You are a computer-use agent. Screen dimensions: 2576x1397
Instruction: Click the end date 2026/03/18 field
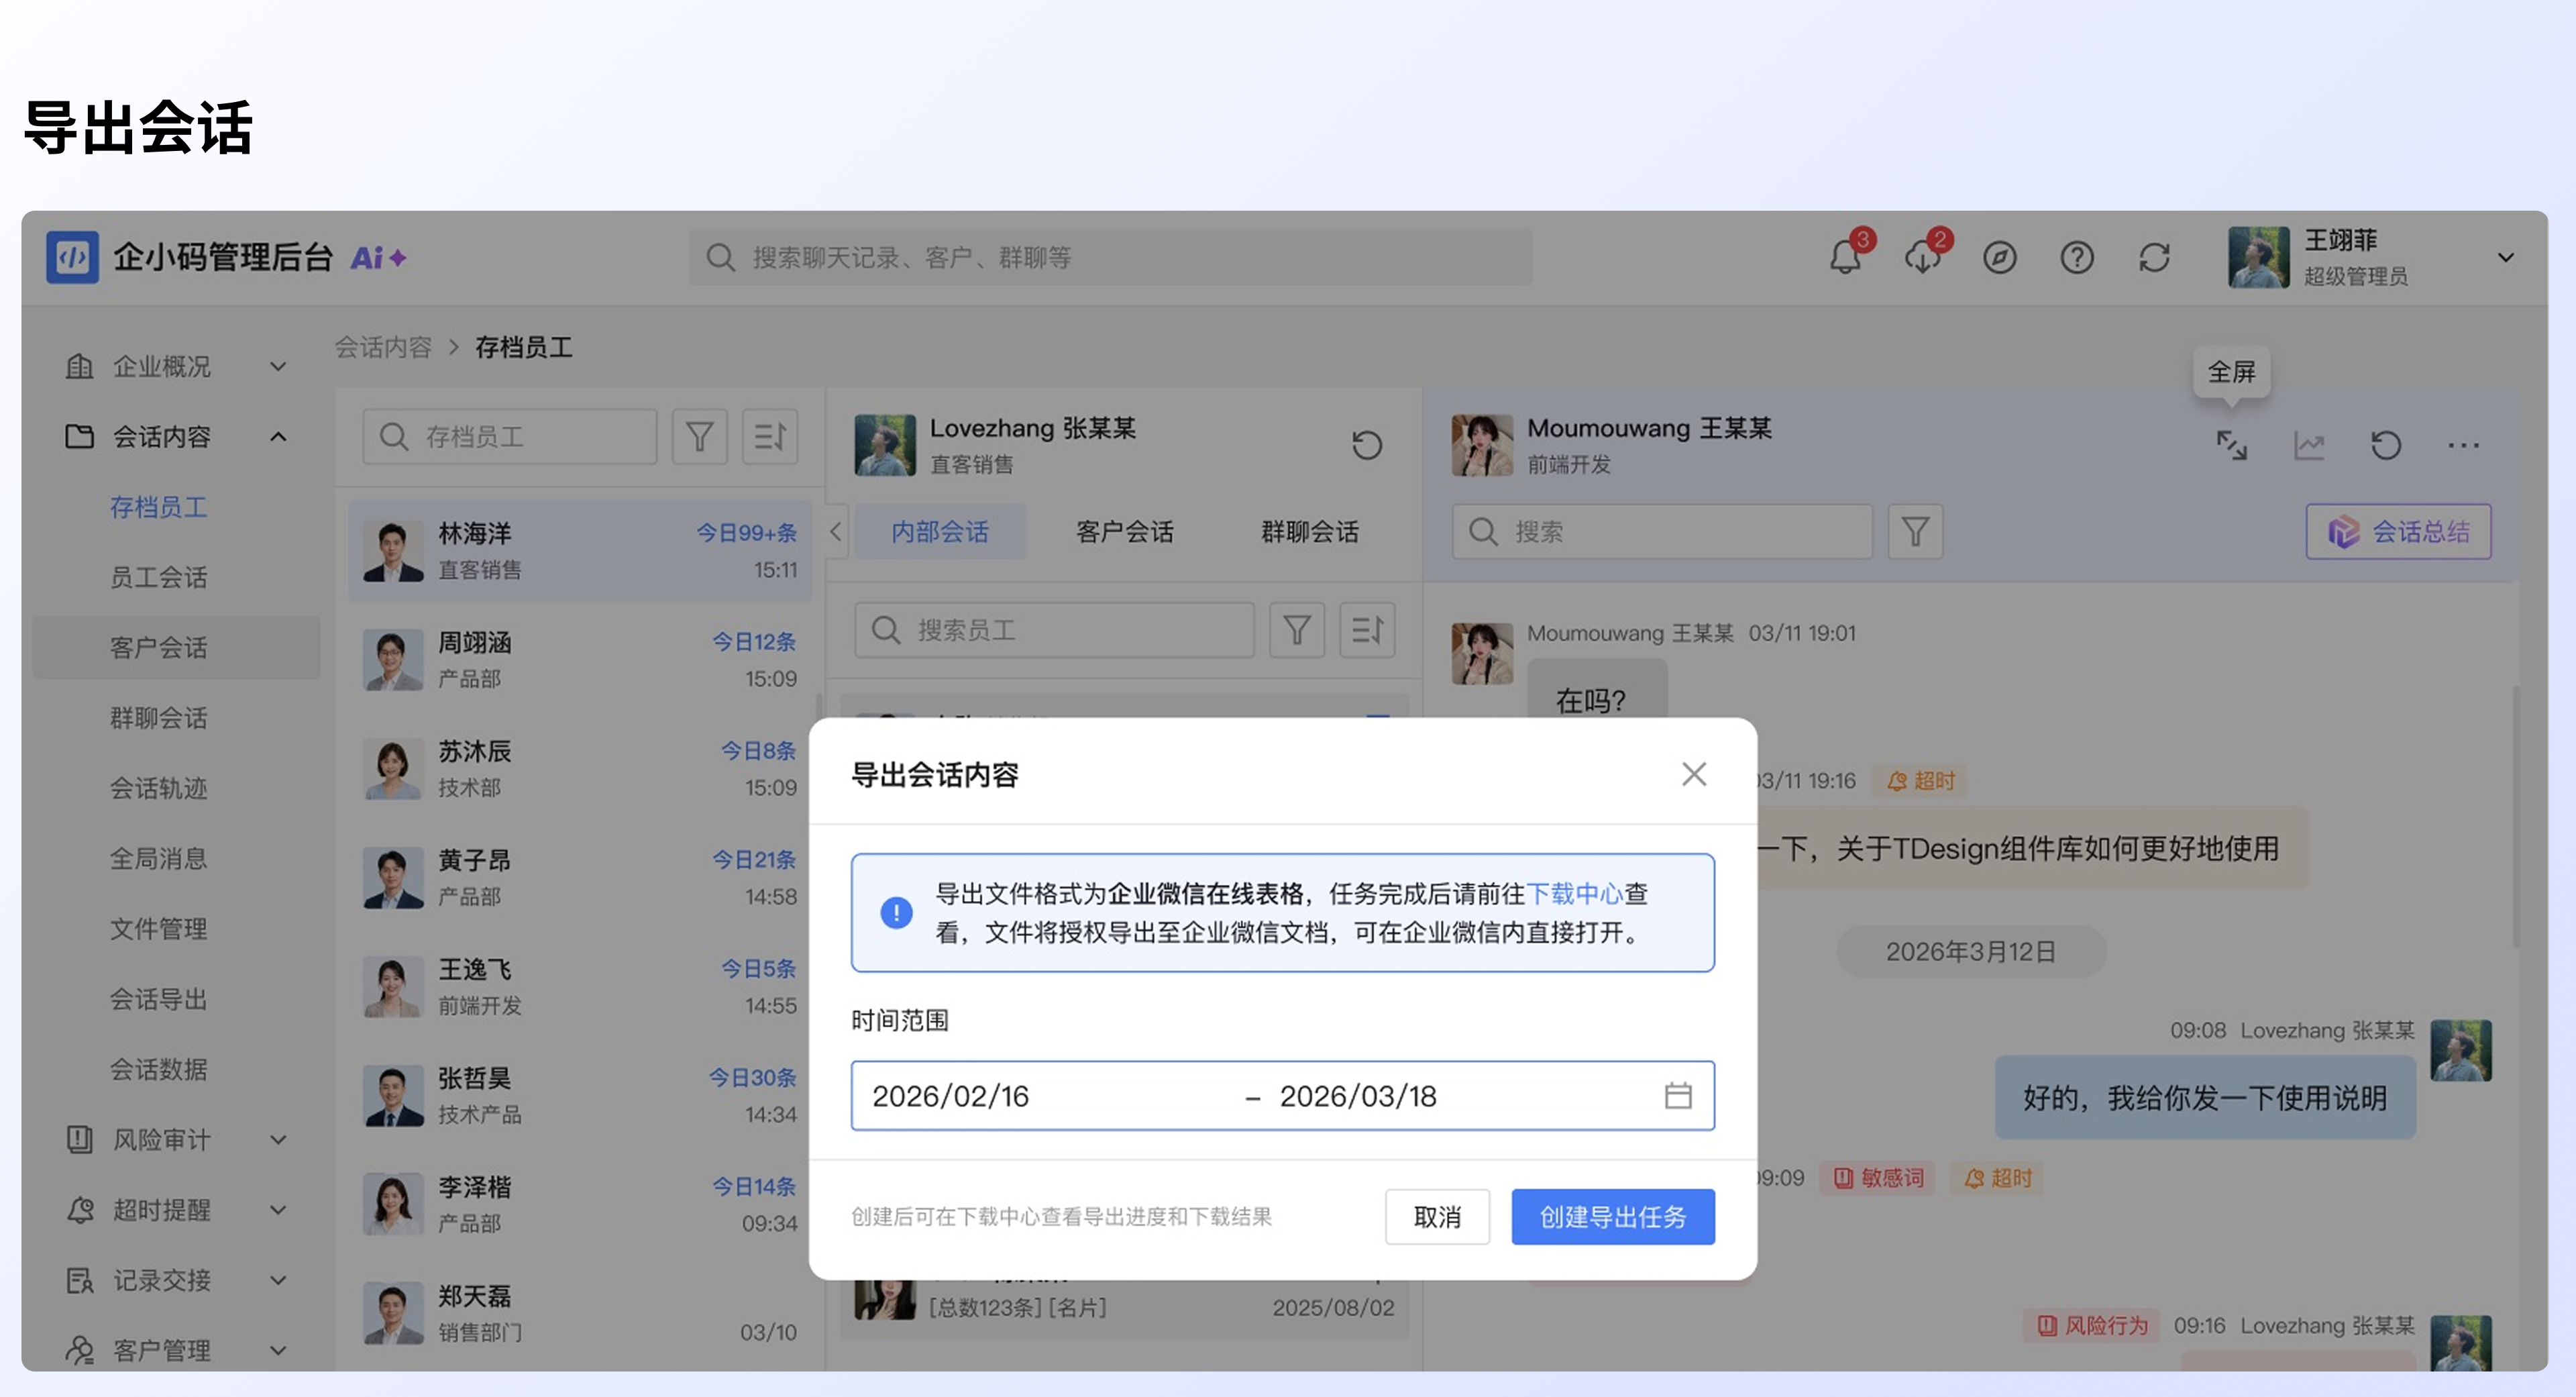pyautogui.click(x=1358, y=1096)
